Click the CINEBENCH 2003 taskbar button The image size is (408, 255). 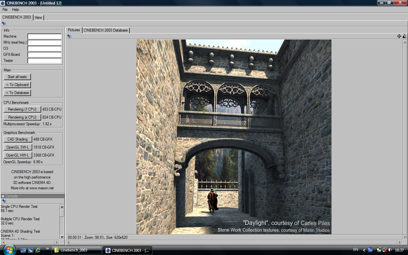[x=127, y=250]
